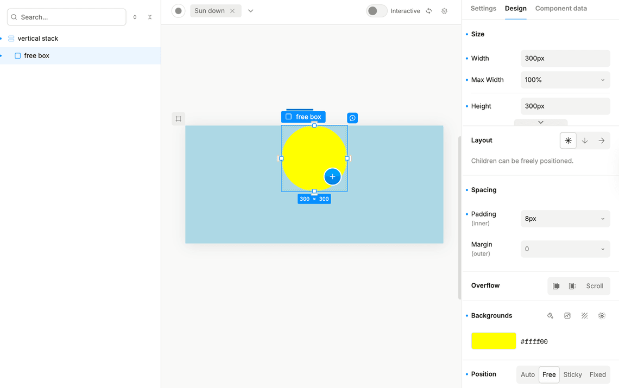Add an image background
The height and width of the screenshot is (388, 619).
pyautogui.click(x=567, y=316)
